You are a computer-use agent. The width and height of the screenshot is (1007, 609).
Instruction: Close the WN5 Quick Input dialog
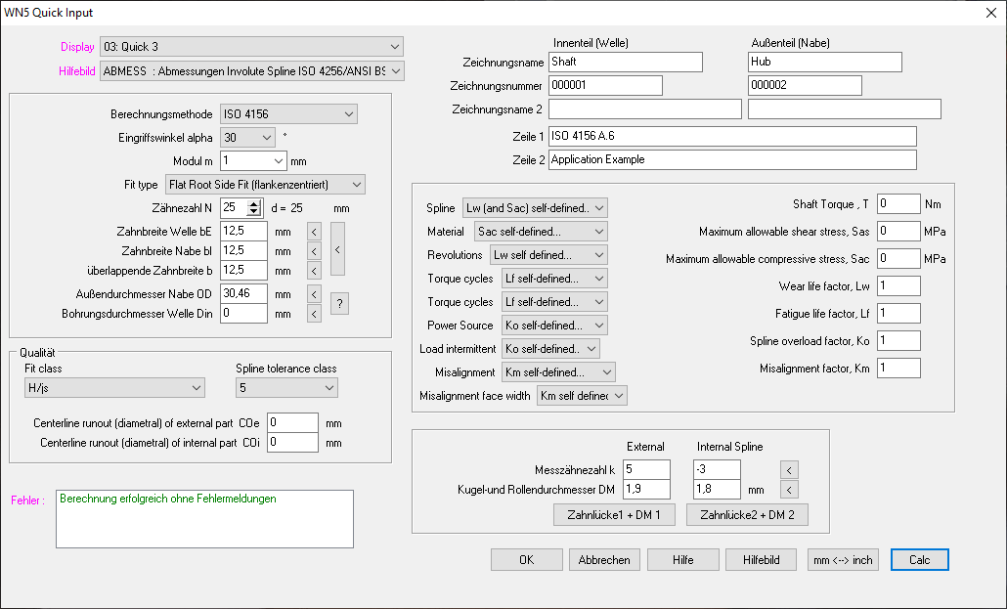point(991,12)
